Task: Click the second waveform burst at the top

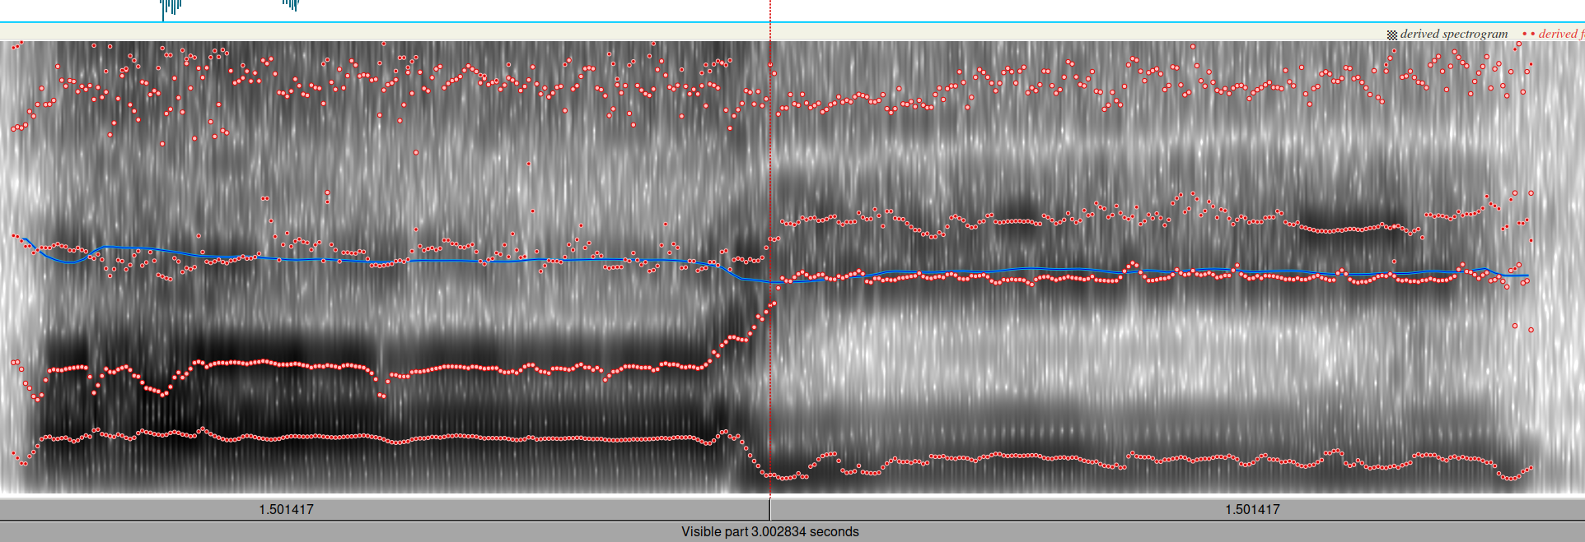Action: click(x=291, y=5)
